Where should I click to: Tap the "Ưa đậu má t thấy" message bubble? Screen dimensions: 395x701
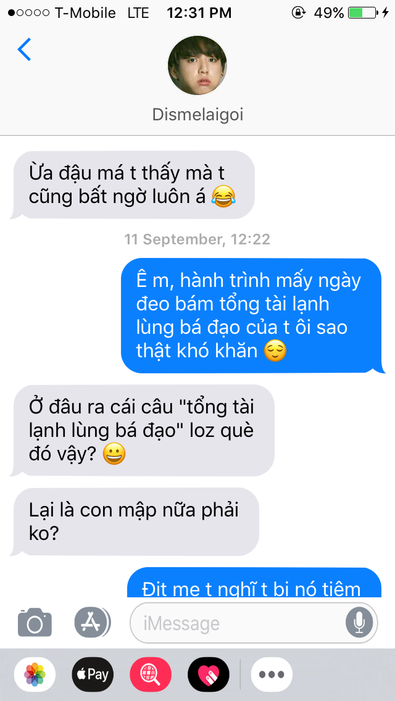click(x=132, y=185)
